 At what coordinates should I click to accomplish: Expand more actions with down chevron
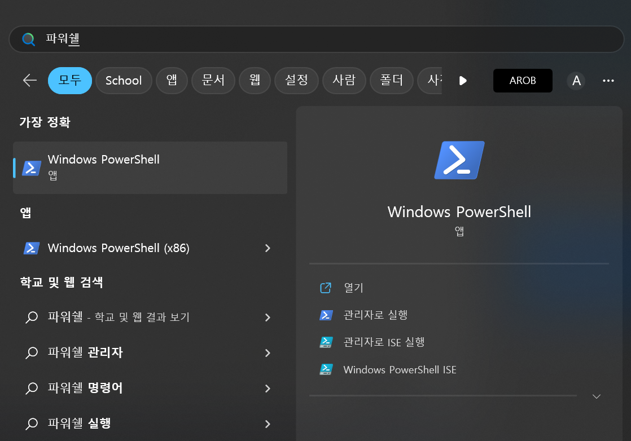597,397
